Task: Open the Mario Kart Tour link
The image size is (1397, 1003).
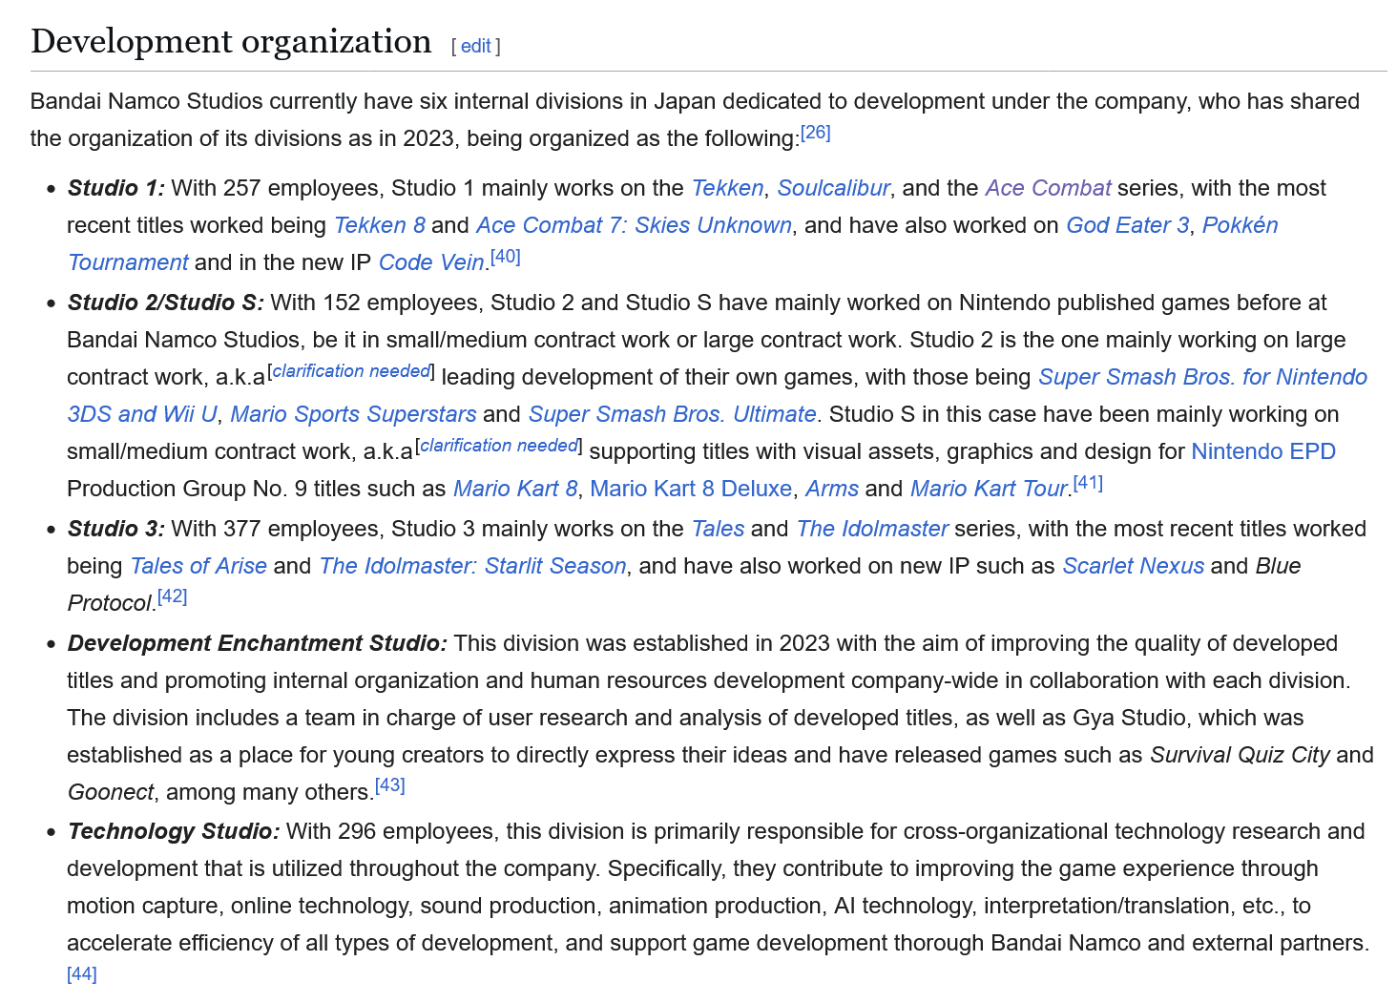Action: click(x=989, y=489)
